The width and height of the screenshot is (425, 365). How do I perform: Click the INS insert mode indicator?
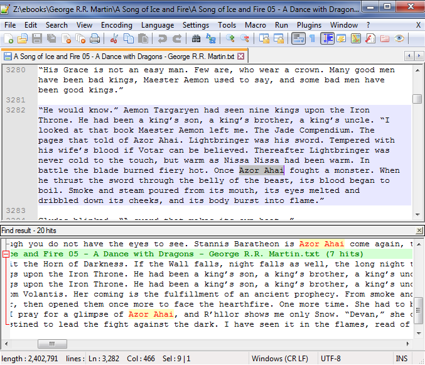click(401, 359)
